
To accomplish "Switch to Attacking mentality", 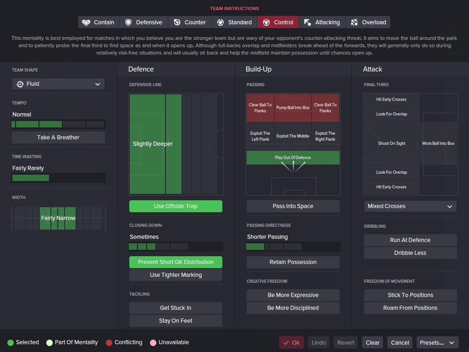I will coord(322,22).
